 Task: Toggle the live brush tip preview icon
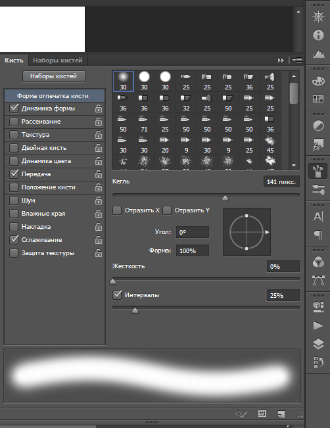click(241, 414)
